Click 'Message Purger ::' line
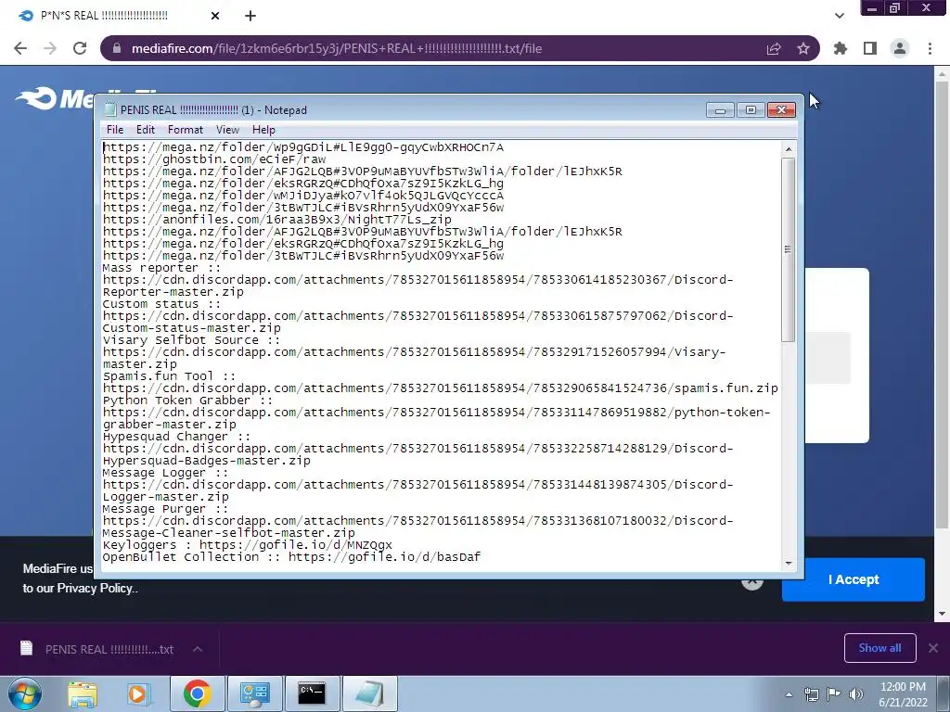The image size is (950, 712). click(165, 509)
